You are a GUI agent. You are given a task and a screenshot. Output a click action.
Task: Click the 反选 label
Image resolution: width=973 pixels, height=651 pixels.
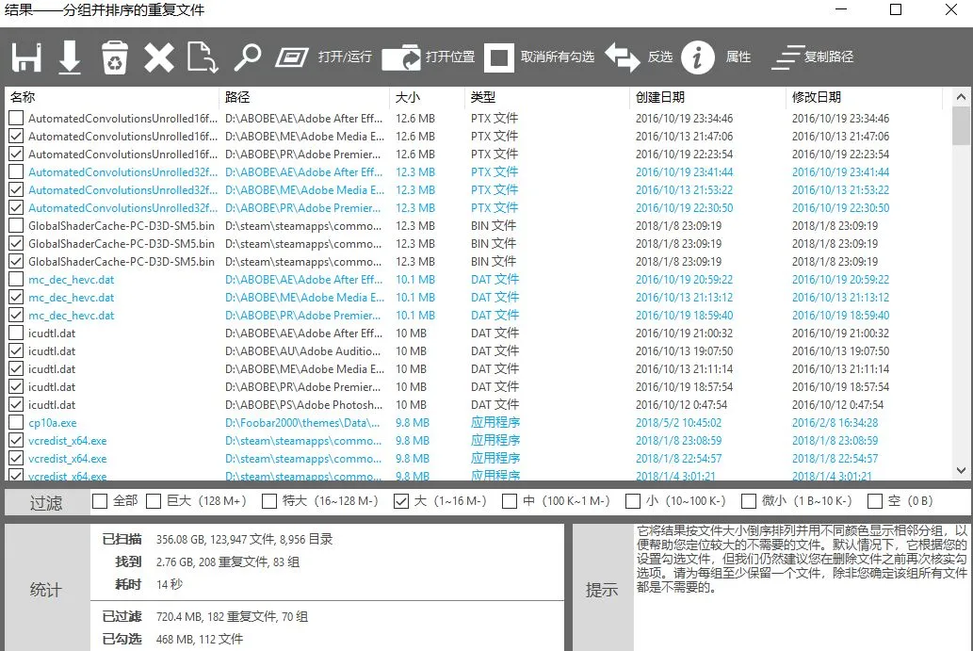pos(659,57)
